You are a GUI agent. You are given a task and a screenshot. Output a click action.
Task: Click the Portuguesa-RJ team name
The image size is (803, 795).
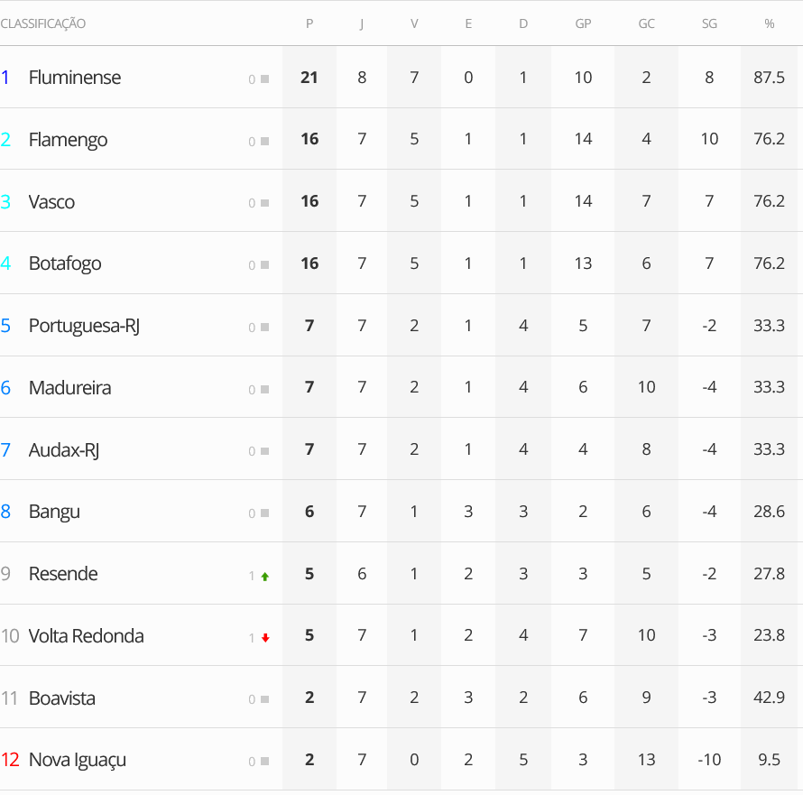(x=84, y=326)
